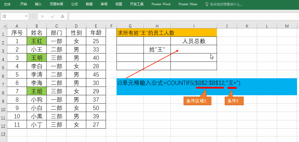Click the enter checkmark icon in formula bar

pyautogui.click(x=53, y=17)
